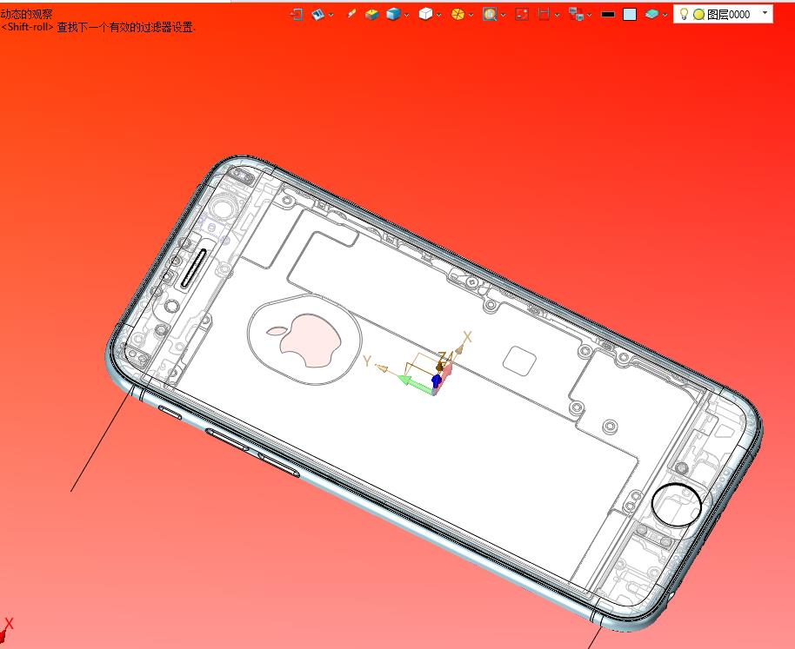The image size is (795, 649).
Task: Expand the teal layer dropdown arrow
Action: pyautogui.click(x=665, y=15)
